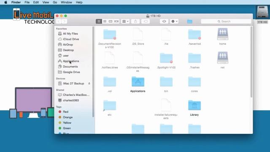Image resolution: width=270 pixels, height=152 pixels.
Task: Open the Go menu
Action: [55, 3]
